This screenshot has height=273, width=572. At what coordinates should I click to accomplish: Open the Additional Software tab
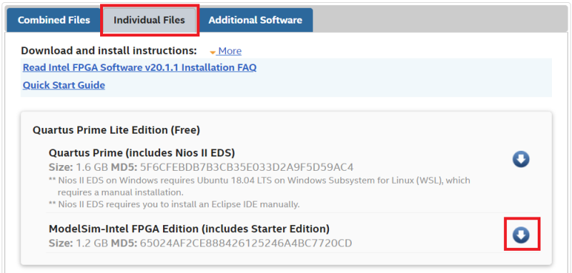255,20
